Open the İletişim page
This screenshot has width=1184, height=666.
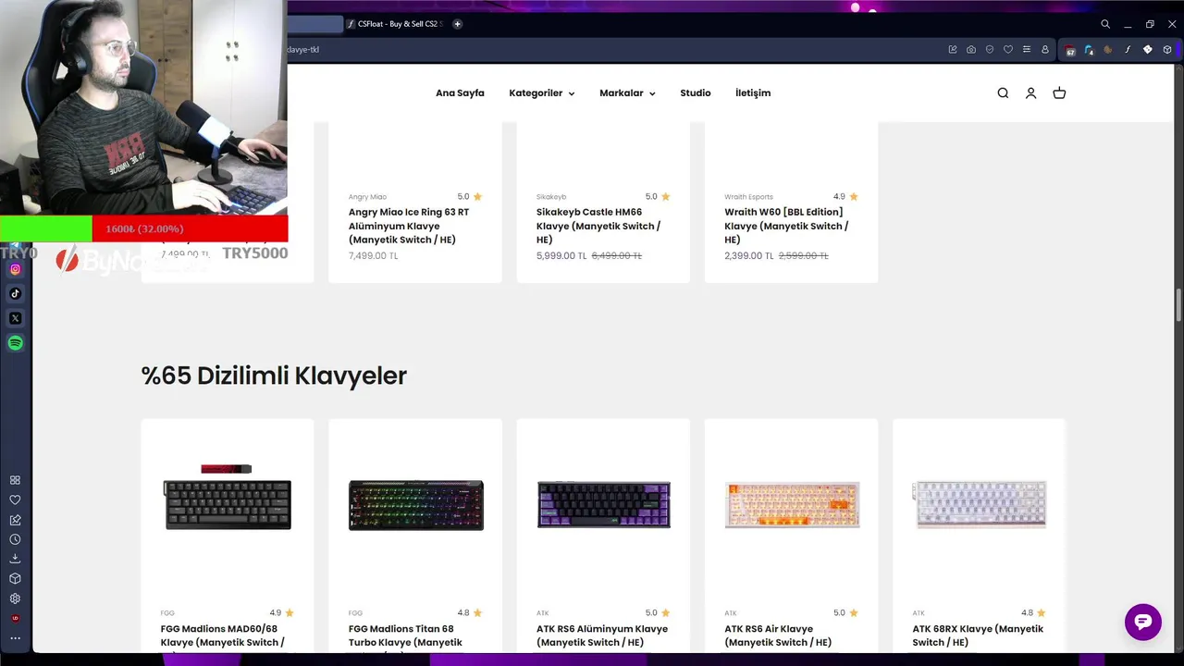coord(753,93)
